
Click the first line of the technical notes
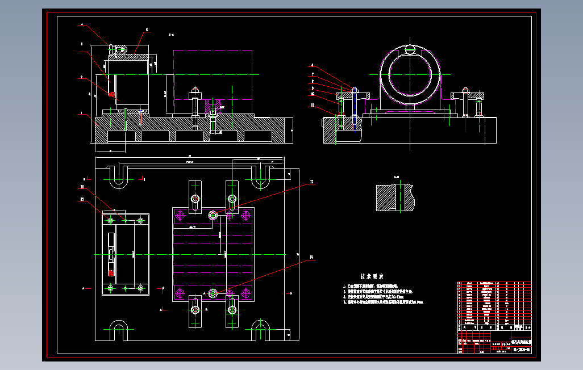370,286
